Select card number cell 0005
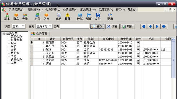Image resolution: width=177 pixels, height=99 pixels. [68, 60]
